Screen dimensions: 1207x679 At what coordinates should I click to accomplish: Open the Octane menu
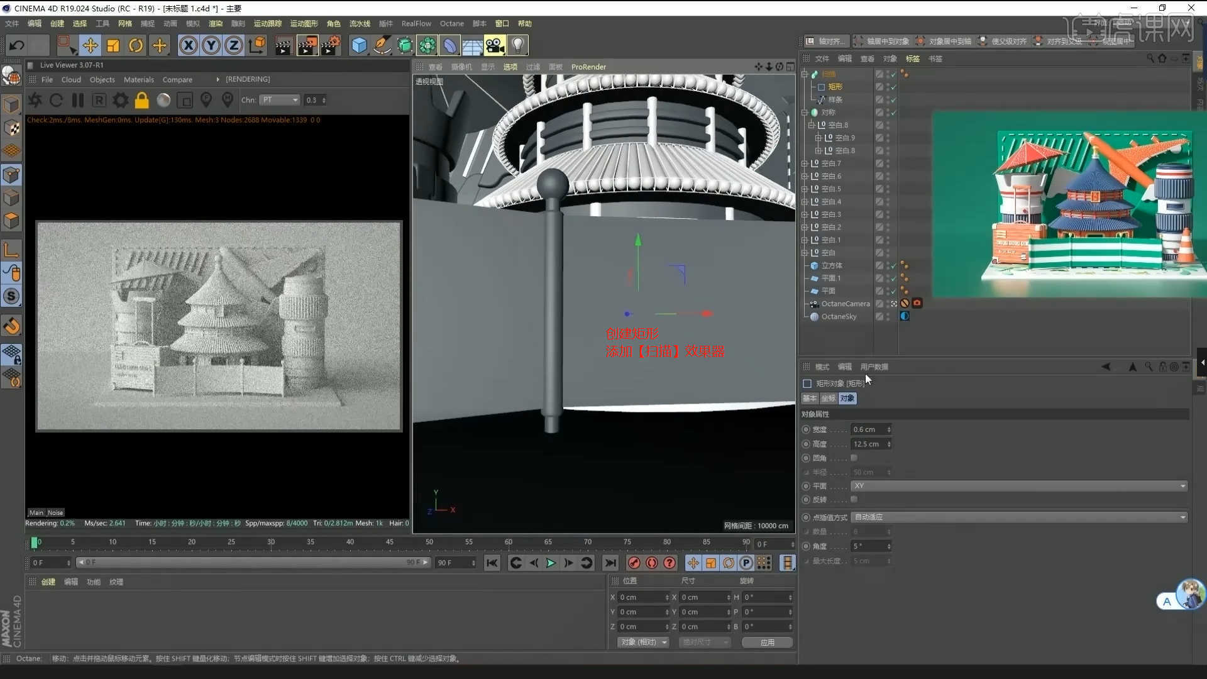(451, 23)
